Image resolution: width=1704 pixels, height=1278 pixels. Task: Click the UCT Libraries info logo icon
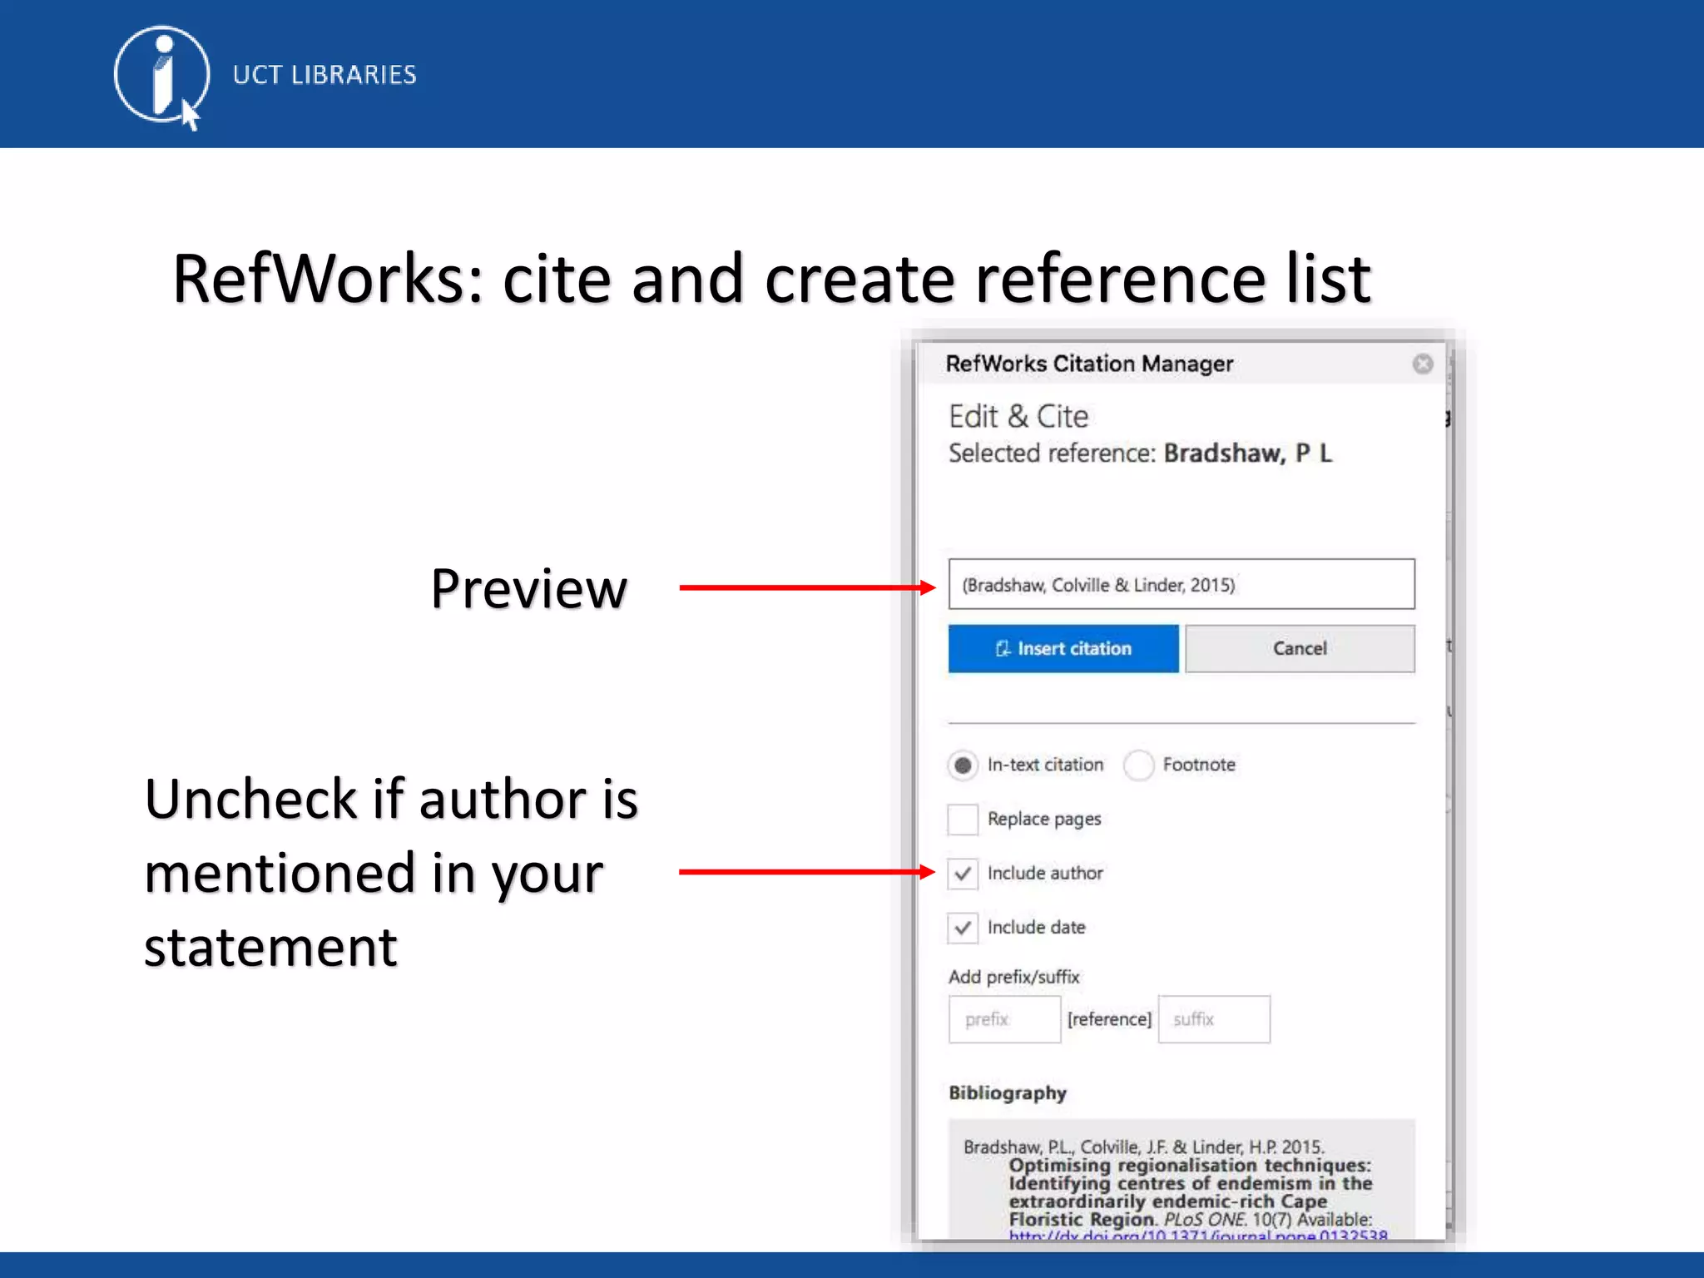pyautogui.click(x=161, y=77)
